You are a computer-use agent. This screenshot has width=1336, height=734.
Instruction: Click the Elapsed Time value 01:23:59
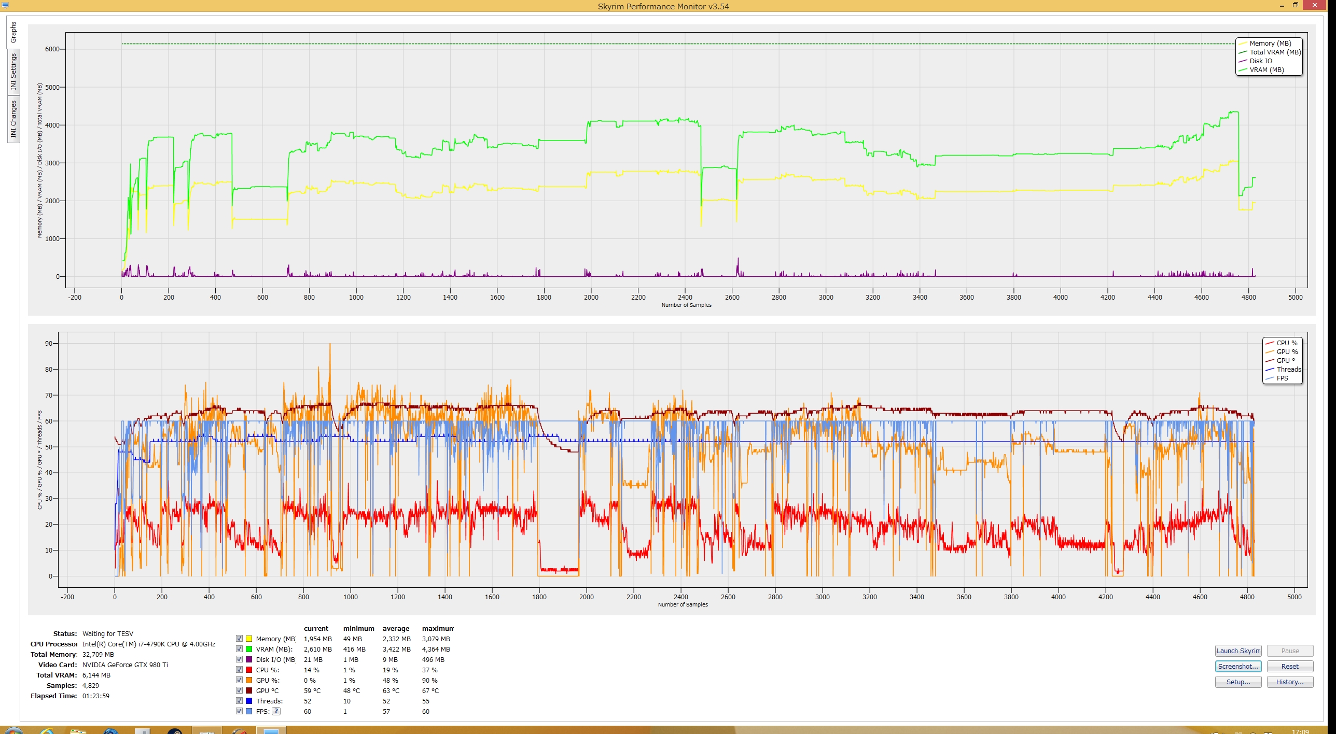[96, 696]
